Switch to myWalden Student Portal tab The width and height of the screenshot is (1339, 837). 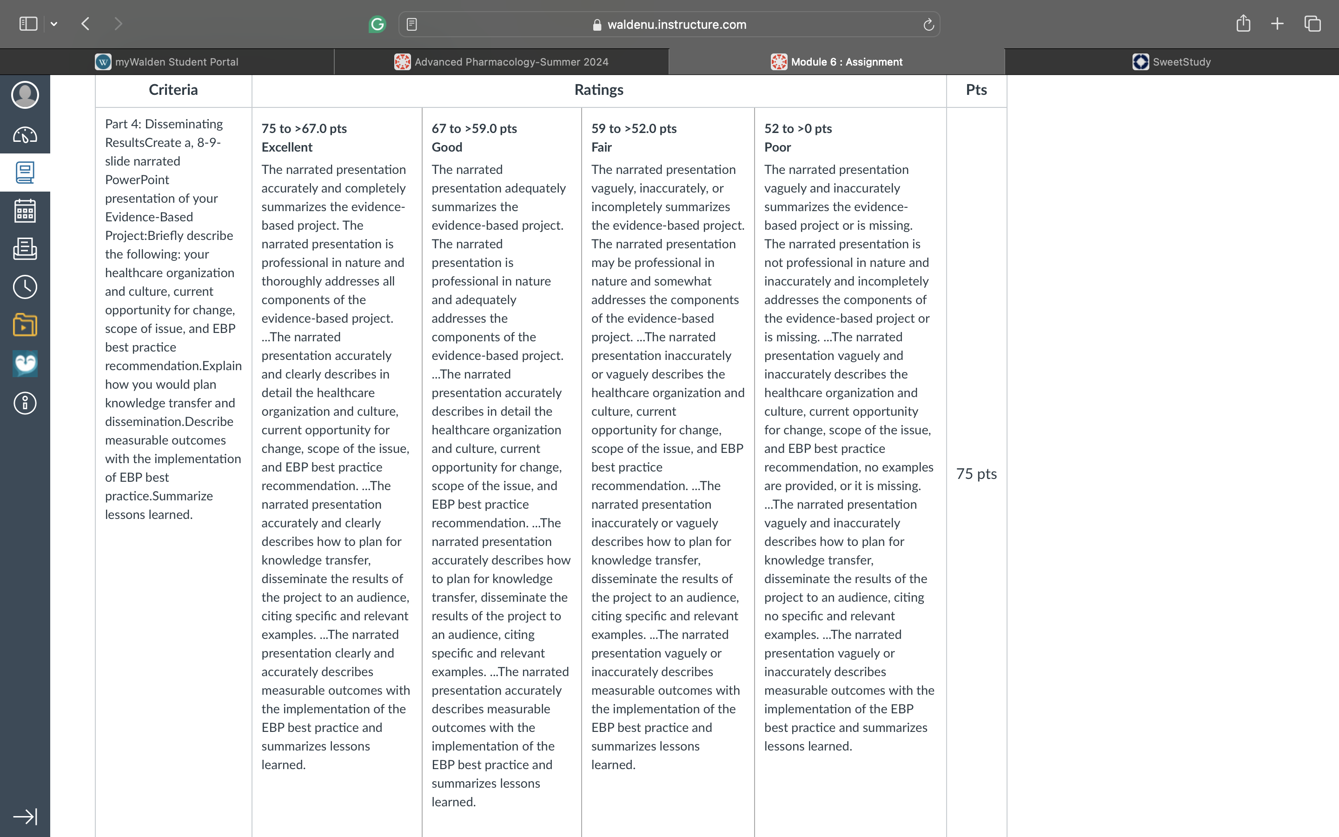(167, 61)
